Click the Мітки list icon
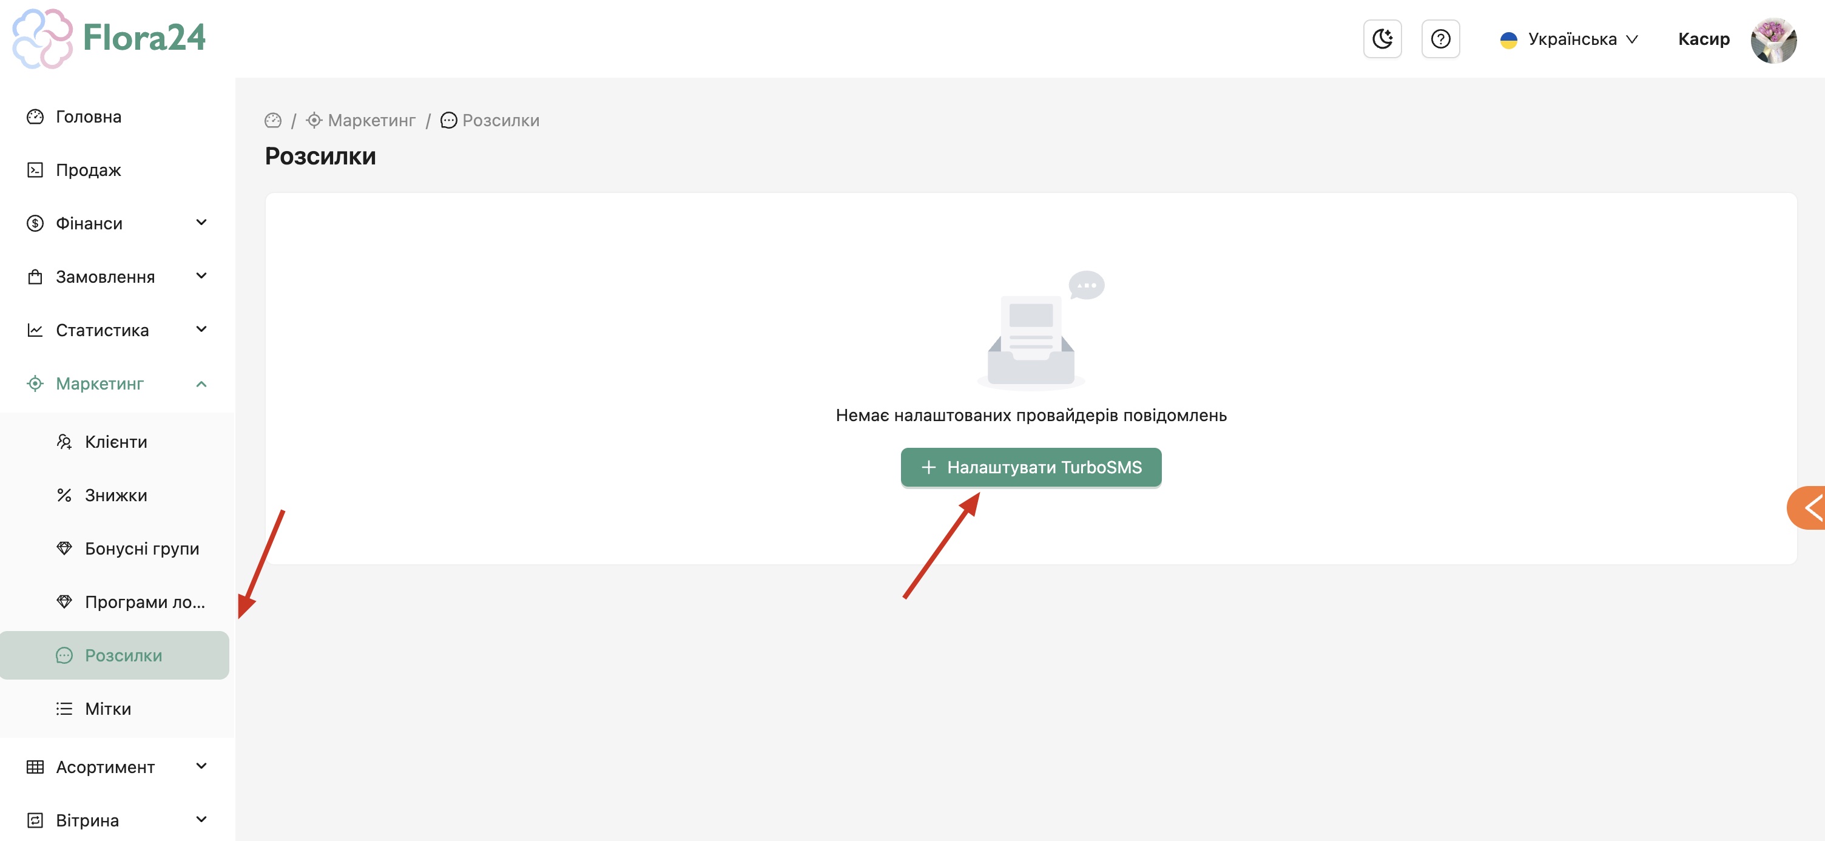The width and height of the screenshot is (1825, 841). (64, 709)
